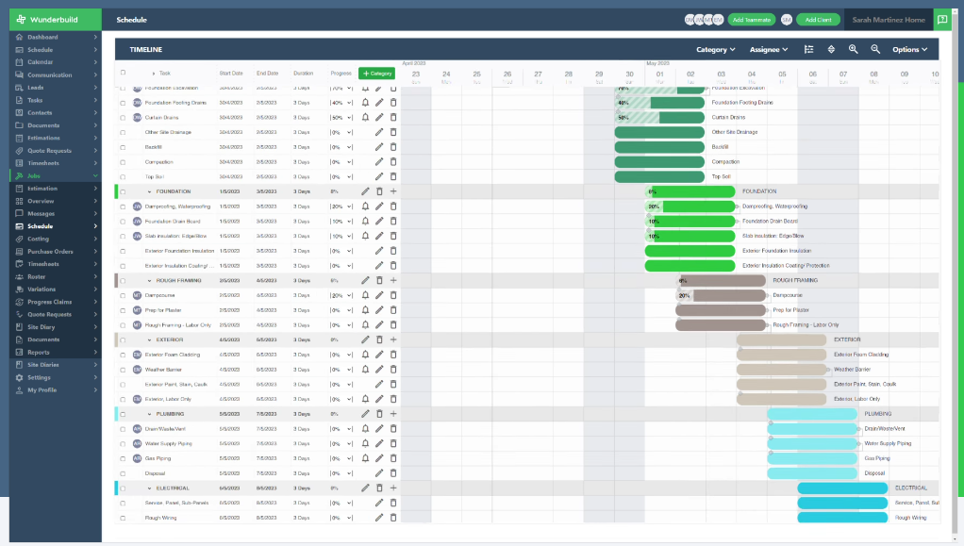Check the Weather Barrier row checkbox
This screenshot has width=964, height=546.
(x=123, y=370)
